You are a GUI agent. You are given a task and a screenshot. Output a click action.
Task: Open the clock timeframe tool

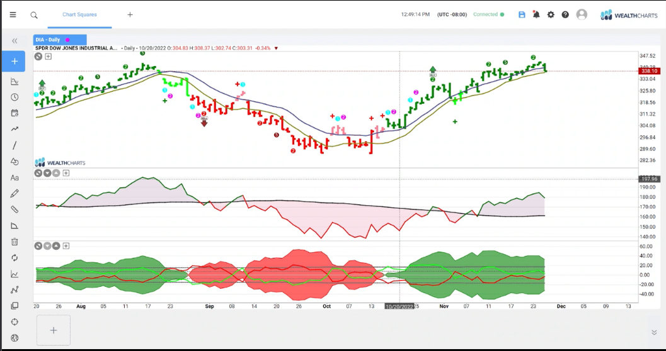[14, 97]
